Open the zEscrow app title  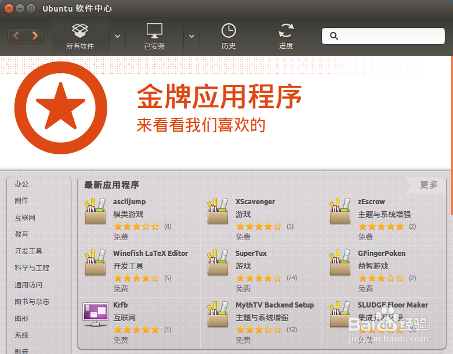(372, 202)
